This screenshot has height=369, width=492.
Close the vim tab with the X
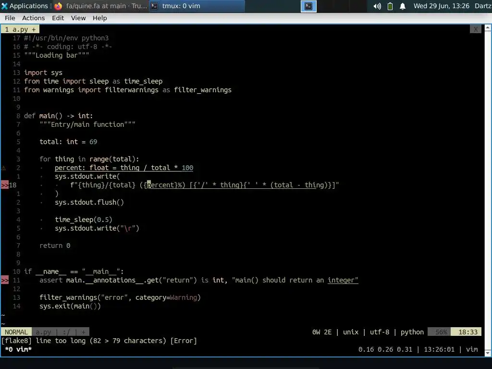(476, 29)
